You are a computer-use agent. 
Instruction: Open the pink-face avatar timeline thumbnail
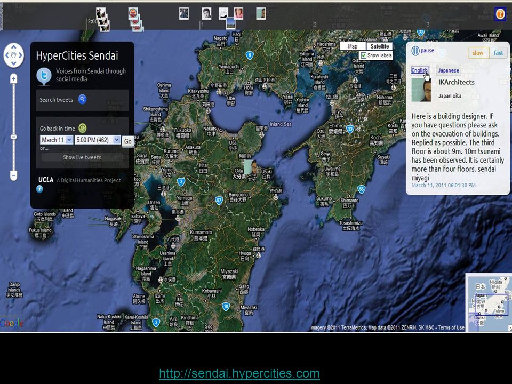point(238,13)
